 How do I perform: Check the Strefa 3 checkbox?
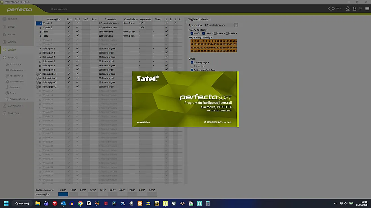215,34
